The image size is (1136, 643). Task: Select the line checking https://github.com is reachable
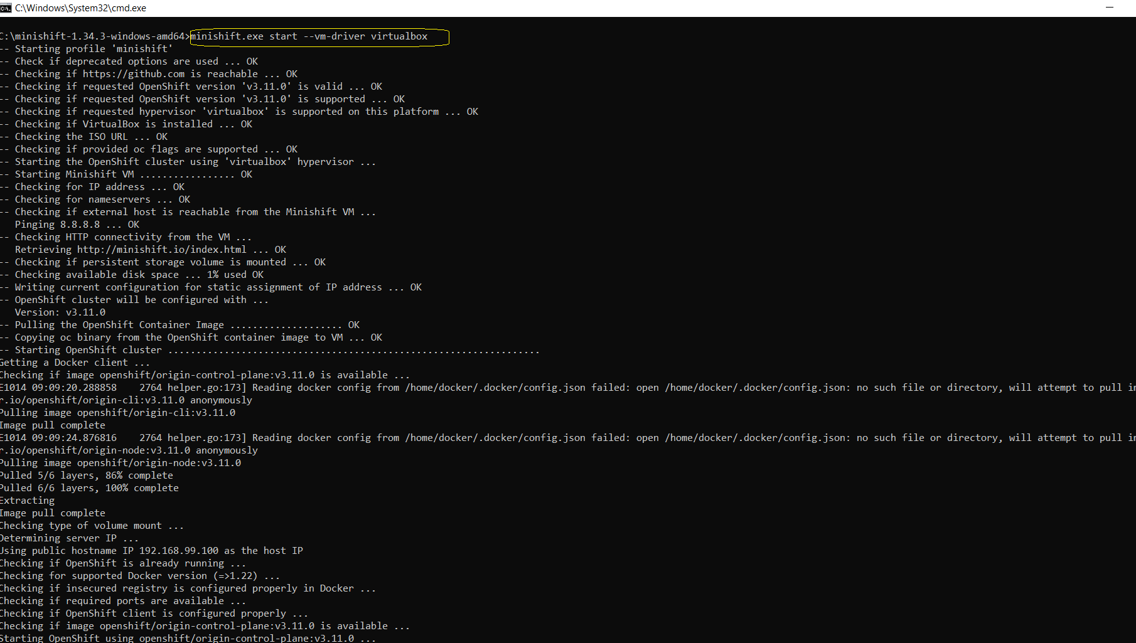[x=149, y=74]
